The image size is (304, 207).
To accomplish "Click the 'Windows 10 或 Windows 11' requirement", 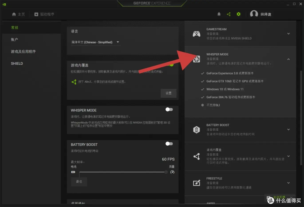I will [225, 89].
